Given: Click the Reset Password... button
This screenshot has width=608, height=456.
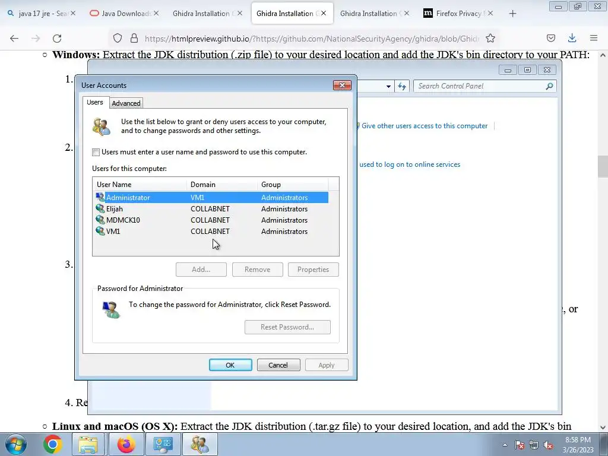Looking at the screenshot, I should point(287,327).
